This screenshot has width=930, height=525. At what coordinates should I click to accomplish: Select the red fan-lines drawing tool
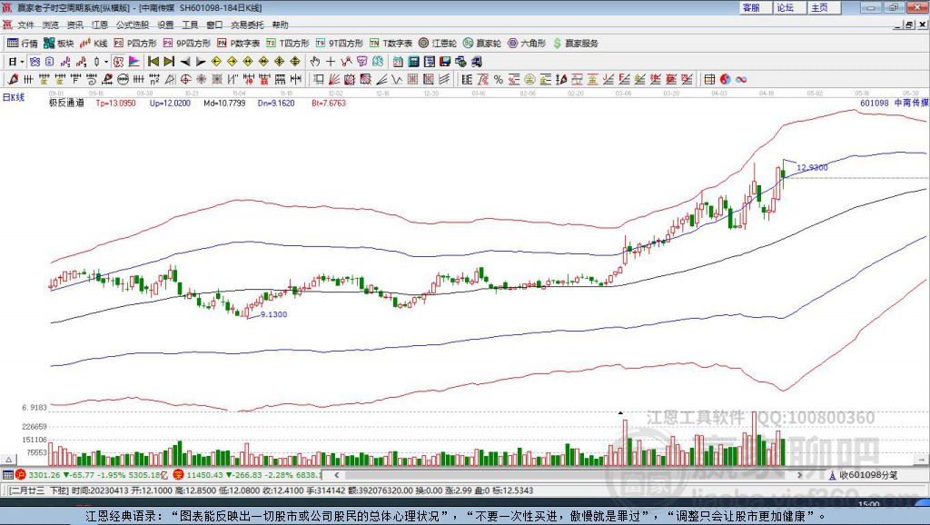[x=334, y=80]
